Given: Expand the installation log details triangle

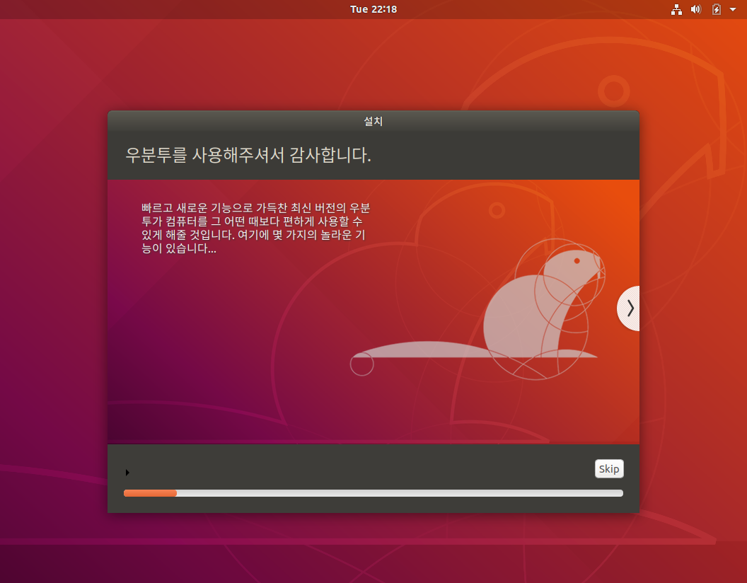Looking at the screenshot, I should point(128,472).
